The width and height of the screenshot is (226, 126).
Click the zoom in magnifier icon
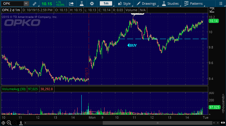pos(9,123)
